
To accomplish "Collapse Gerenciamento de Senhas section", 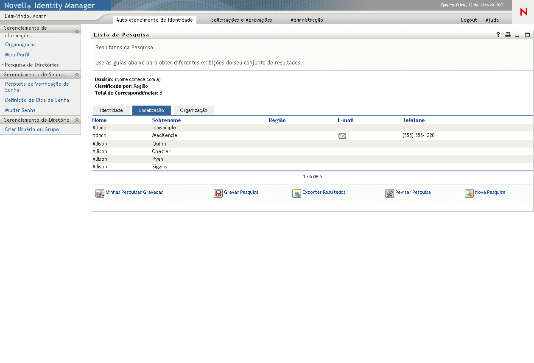I will click(77, 75).
